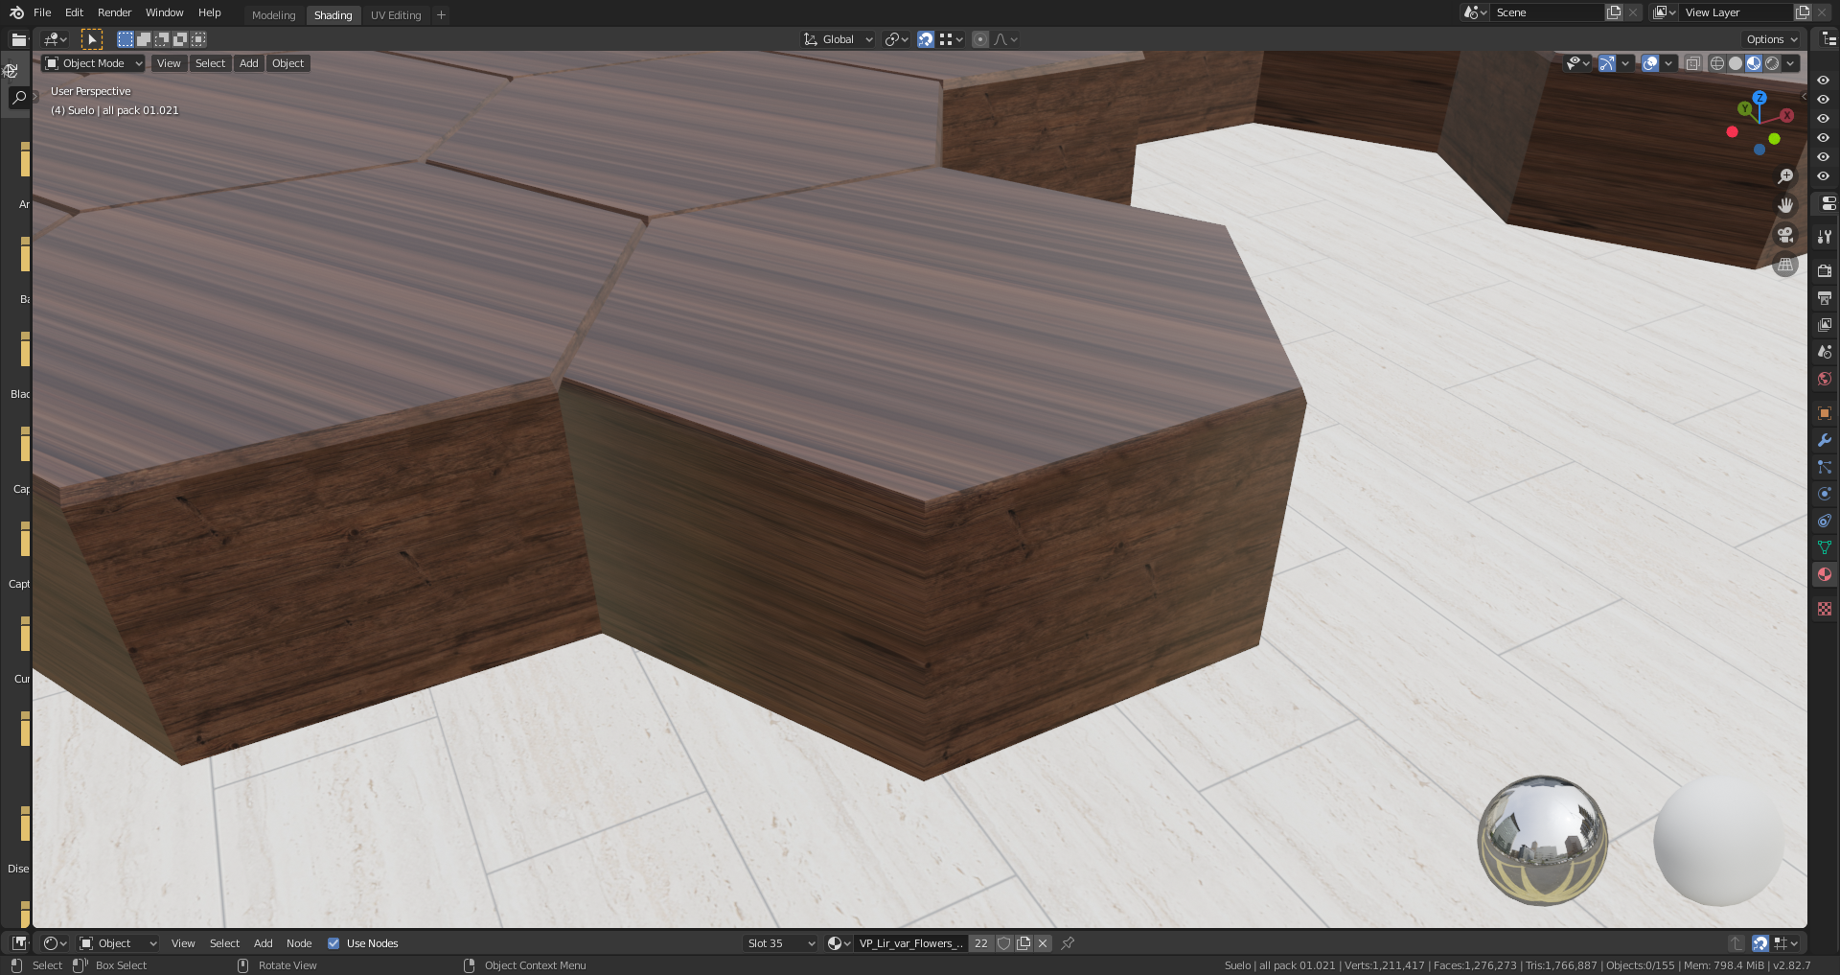Open the Particle properties tab
1840x975 pixels.
pyautogui.click(x=1825, y=467)
